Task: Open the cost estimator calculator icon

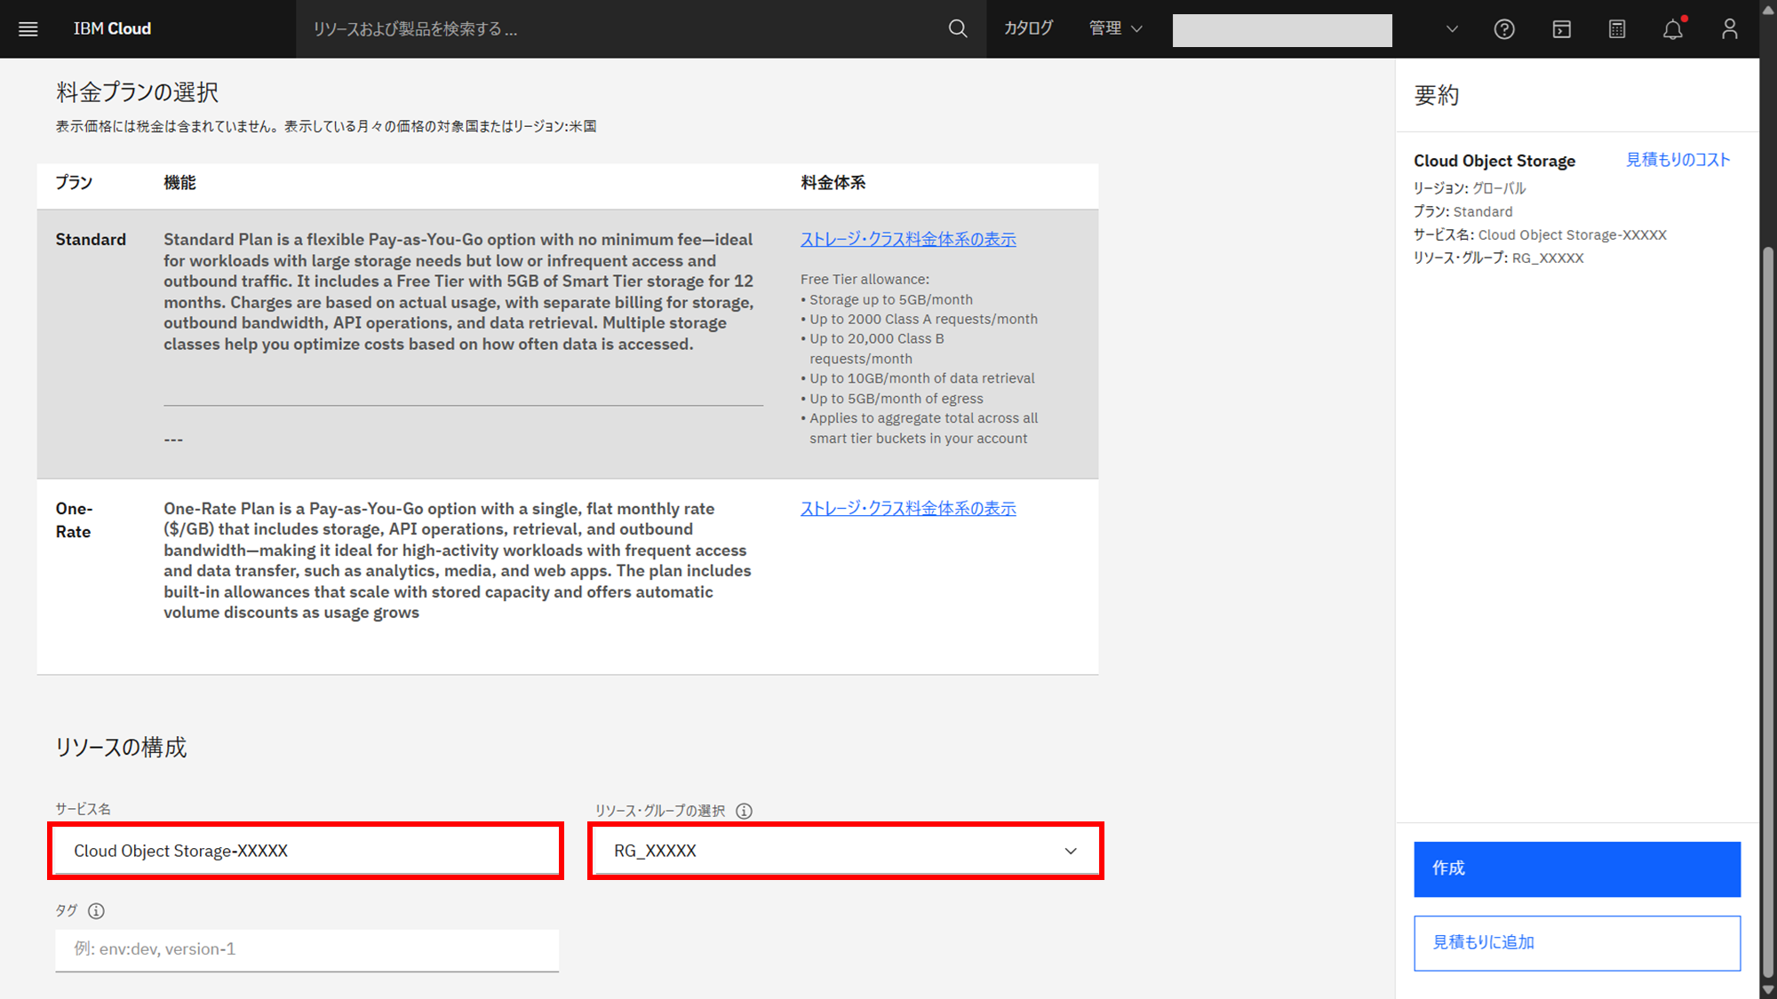Action: (1617, 29)
